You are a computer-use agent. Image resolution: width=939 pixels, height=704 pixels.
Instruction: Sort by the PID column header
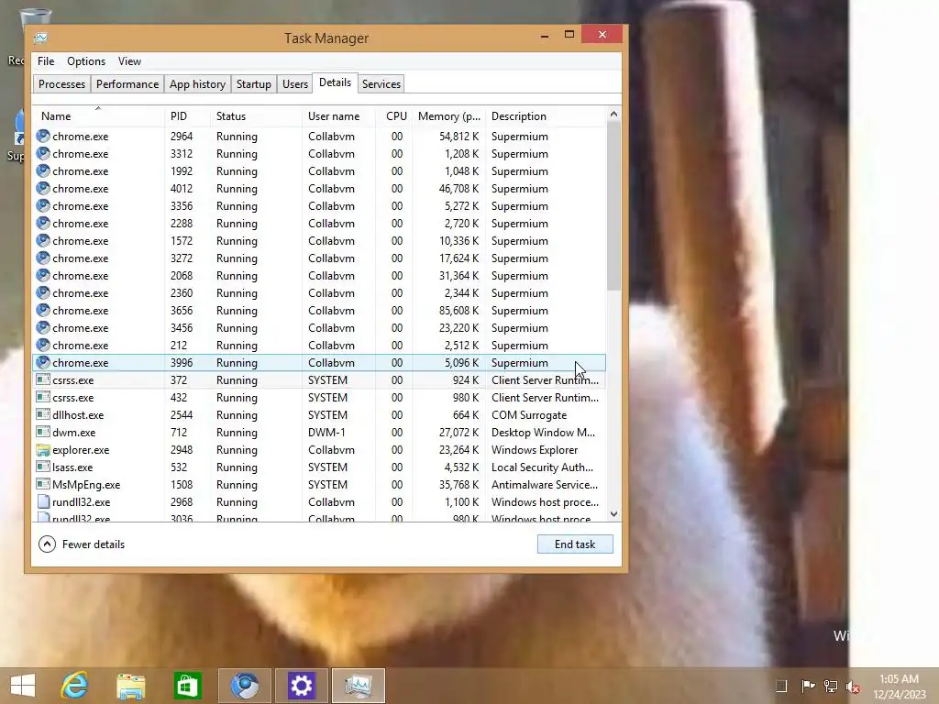187,116
